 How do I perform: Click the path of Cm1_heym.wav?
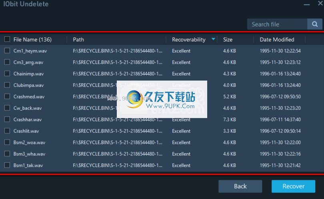click(118, 51)
